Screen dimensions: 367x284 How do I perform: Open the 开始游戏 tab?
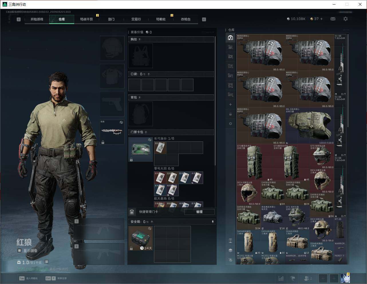click(37, 19)
